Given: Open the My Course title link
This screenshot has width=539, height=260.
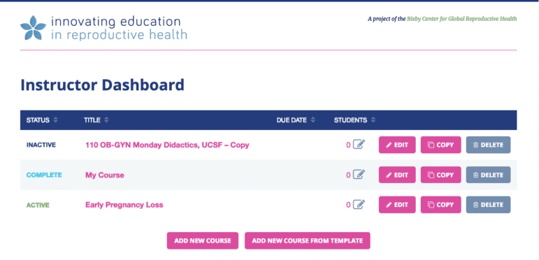Looking at the screenshot, I should [104, 175].
